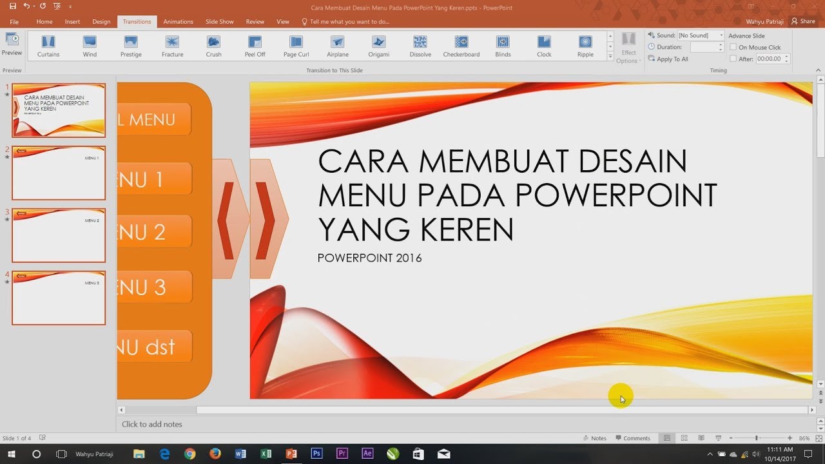Select the Airplane transition
This screenshot has width=825, height=464.
337,45
